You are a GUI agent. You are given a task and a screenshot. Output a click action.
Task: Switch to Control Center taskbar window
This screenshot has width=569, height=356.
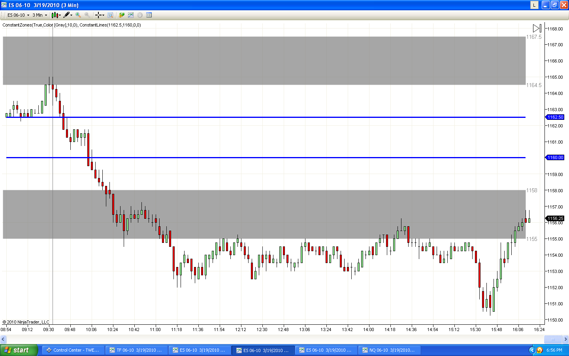point(73,350)
